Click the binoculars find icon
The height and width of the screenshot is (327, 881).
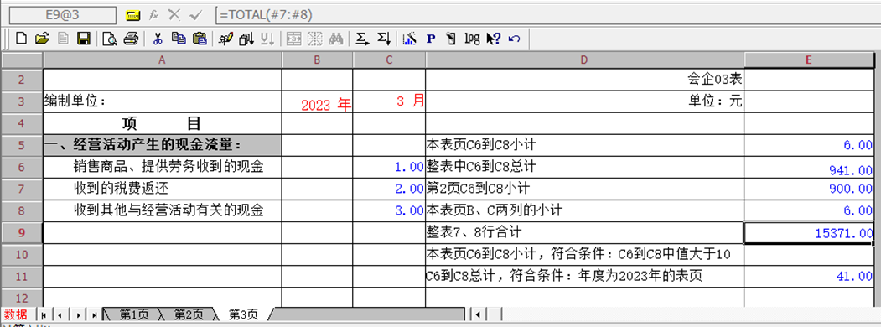coord(336,39)
